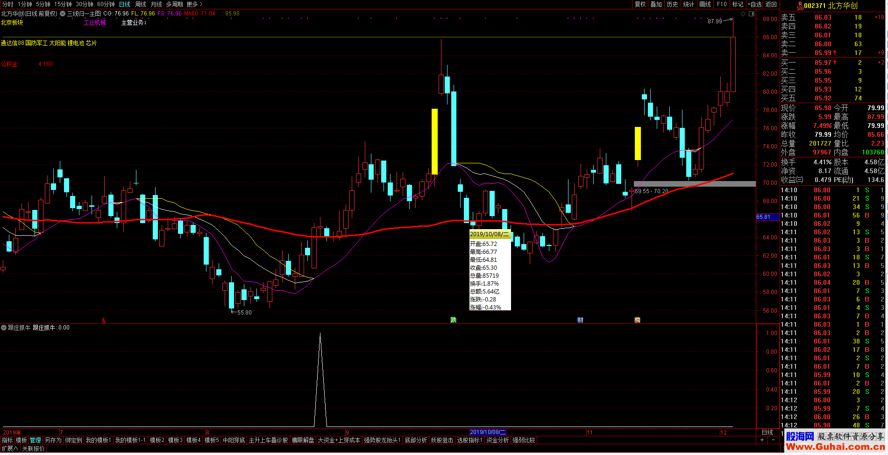Select 我的模板1-1 template

tap(131, 440)
